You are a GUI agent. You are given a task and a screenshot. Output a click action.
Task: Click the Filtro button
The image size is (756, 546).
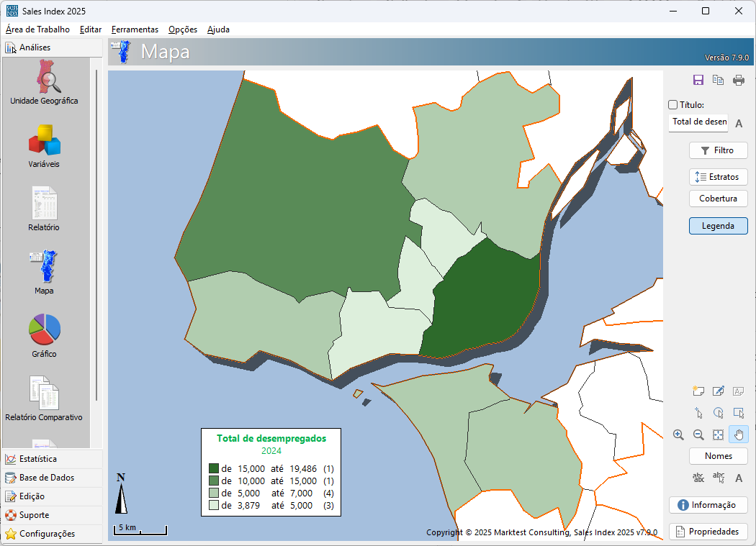click(718, 150)
